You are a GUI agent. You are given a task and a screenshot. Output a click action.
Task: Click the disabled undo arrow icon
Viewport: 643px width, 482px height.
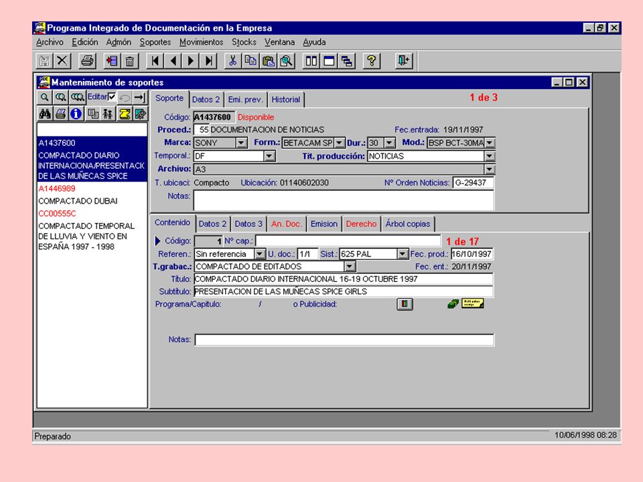(125, 98)
